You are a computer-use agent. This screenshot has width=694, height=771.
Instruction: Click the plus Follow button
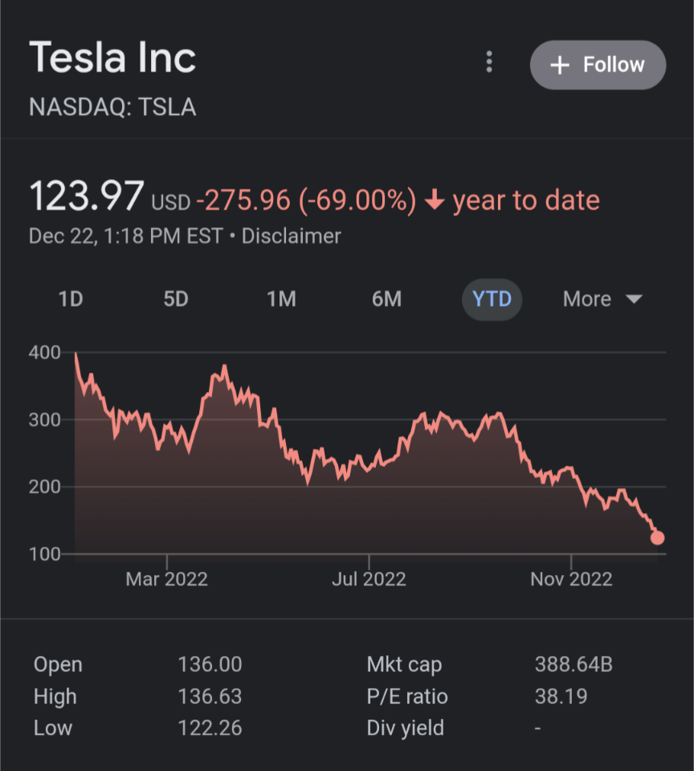click(598, 65)
